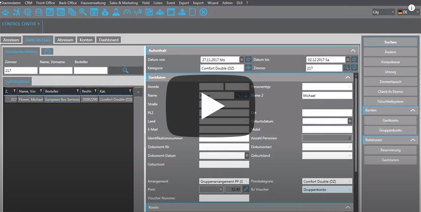Open the bar chart toolbar icon
421x212 pixels.
[138, 12]
